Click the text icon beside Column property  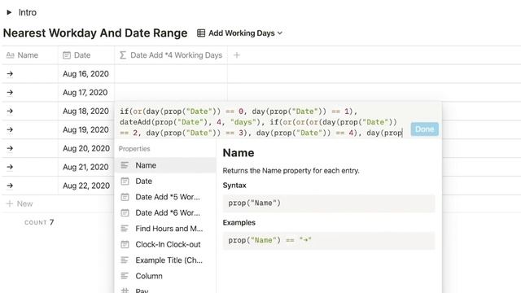(x=125, y=276)
